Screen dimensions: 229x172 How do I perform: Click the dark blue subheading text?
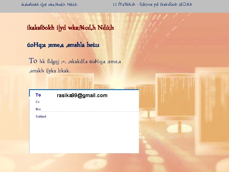[x=63, y=45]
